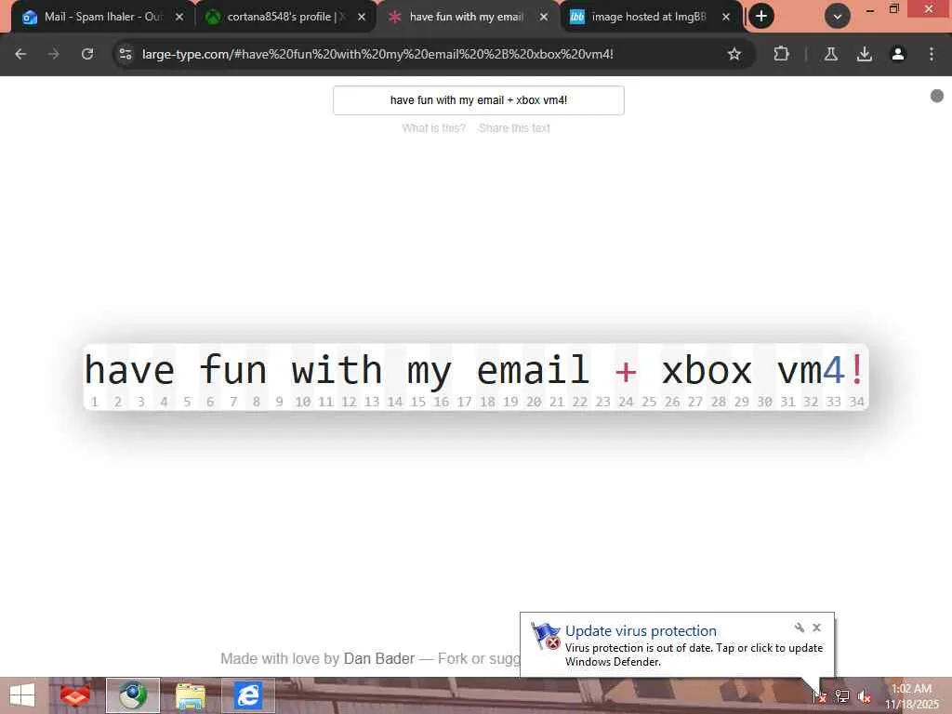952x714 pixels.
Task: Open the Extensions puzzle icon
Action: (x=781, y=54)
